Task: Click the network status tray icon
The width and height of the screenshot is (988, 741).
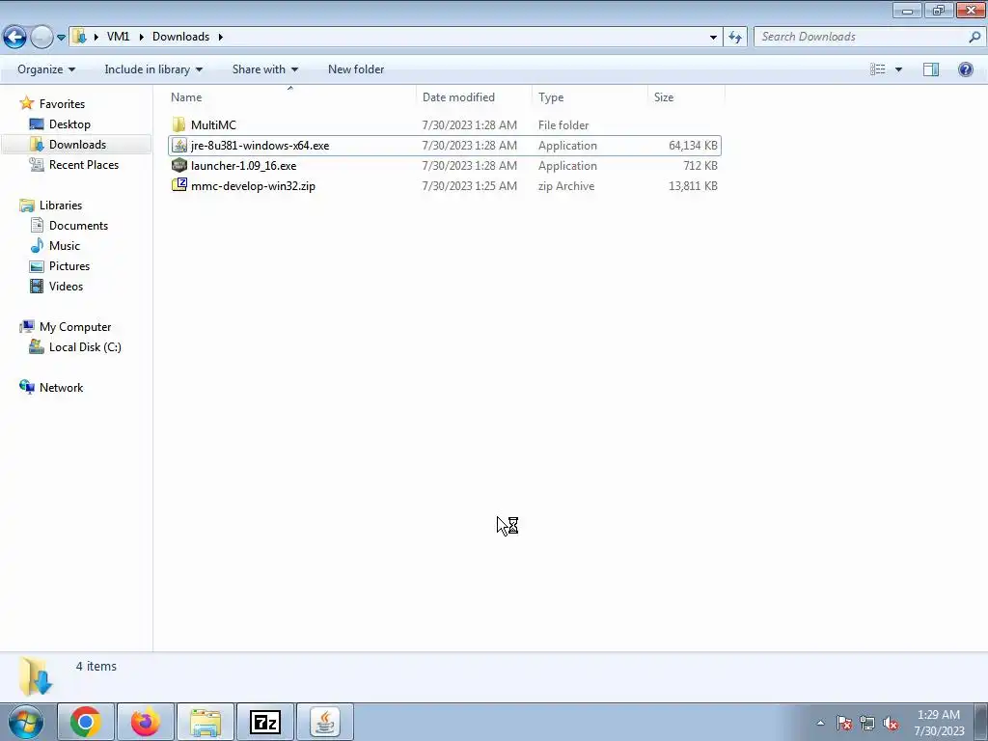Action: pos(867,723)
